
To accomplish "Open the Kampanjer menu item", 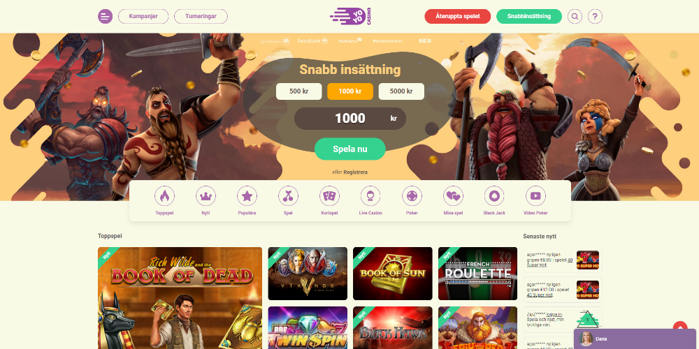I will coord(143,17).
